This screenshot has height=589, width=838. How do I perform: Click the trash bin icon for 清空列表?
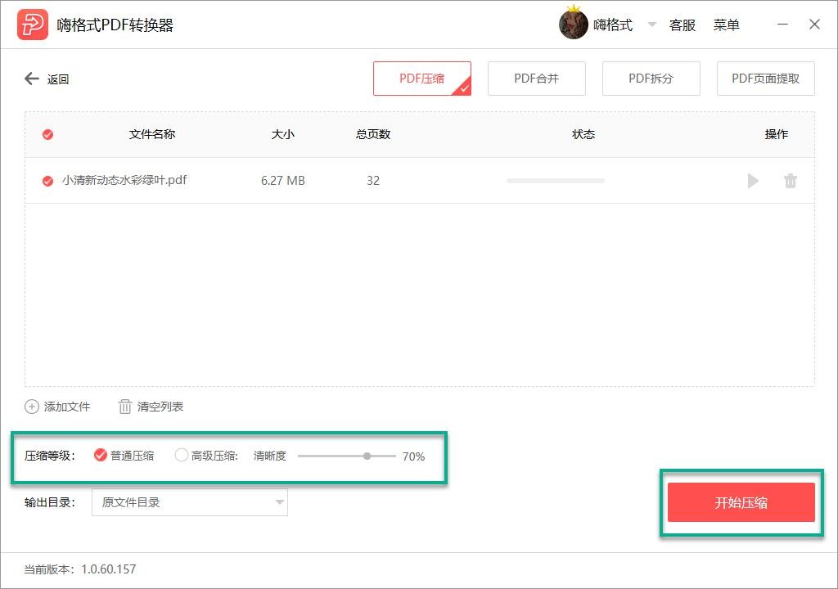124,407
